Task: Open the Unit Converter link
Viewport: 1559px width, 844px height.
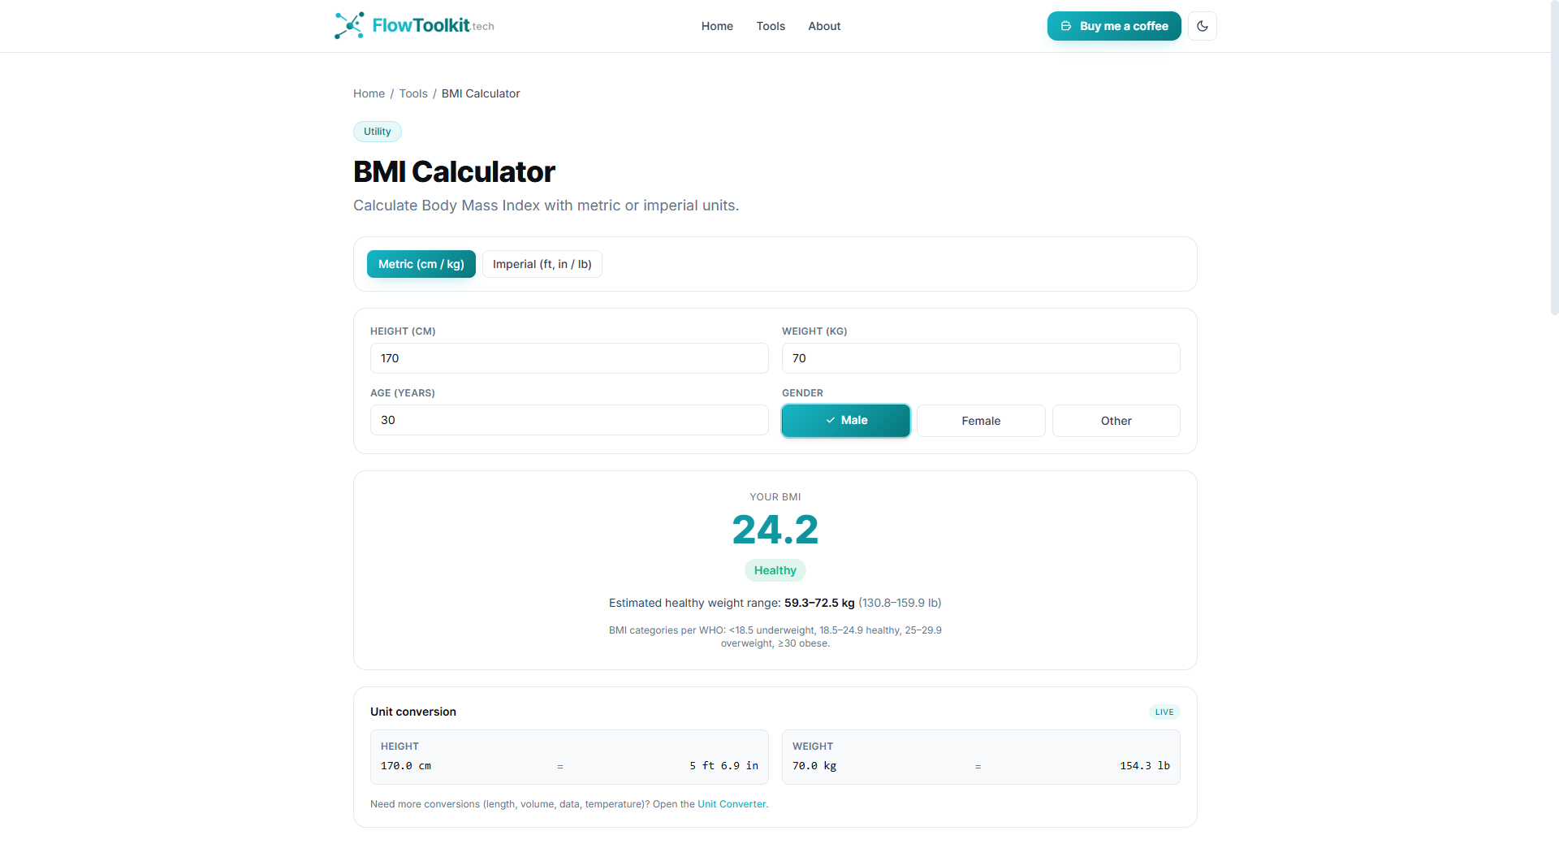Action: pyautogui.click(x=732, y=804)
